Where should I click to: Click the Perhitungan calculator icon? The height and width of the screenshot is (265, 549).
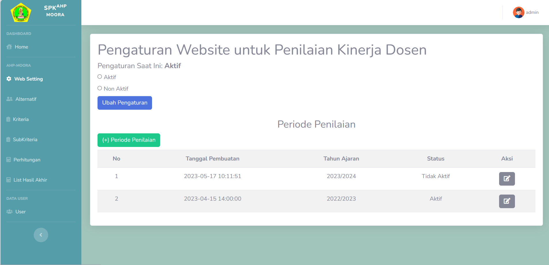(9, 160)
